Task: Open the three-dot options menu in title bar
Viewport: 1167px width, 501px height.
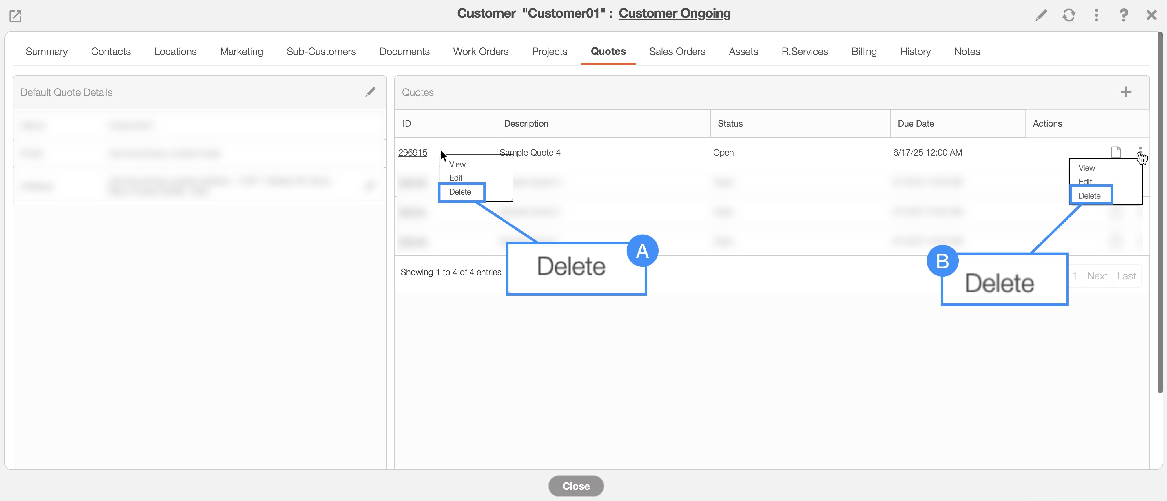Action: (x=1096, y=15)
